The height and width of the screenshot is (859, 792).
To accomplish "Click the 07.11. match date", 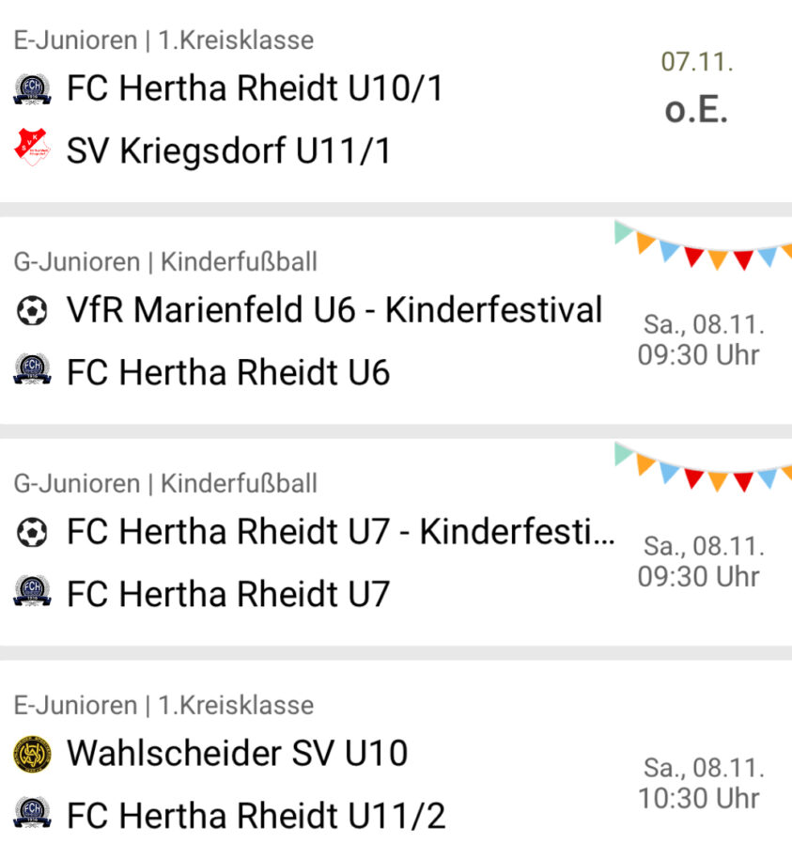I will (696, 63).
